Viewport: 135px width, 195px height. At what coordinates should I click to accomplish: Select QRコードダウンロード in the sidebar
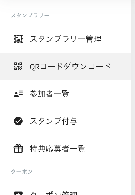pos(65,66)
